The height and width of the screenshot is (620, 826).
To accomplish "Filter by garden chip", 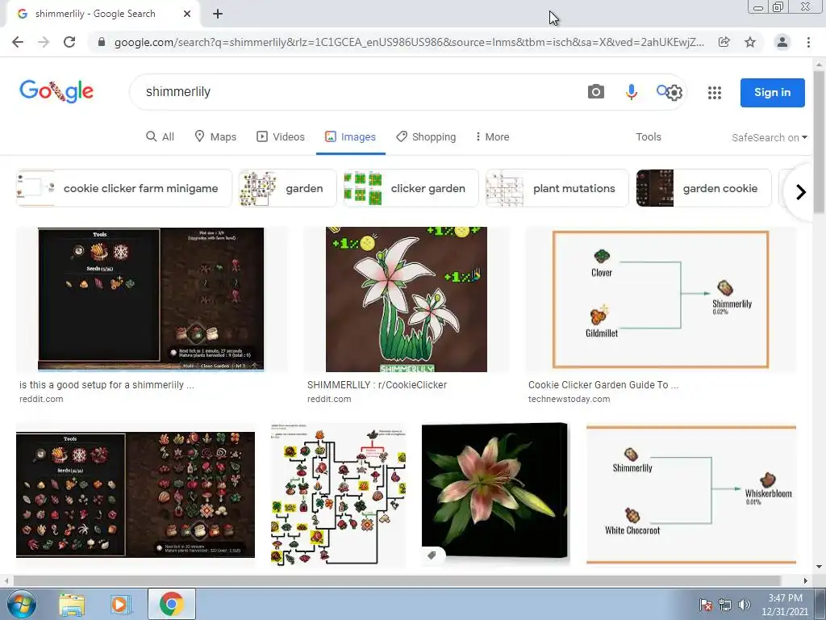I will 287,188.
